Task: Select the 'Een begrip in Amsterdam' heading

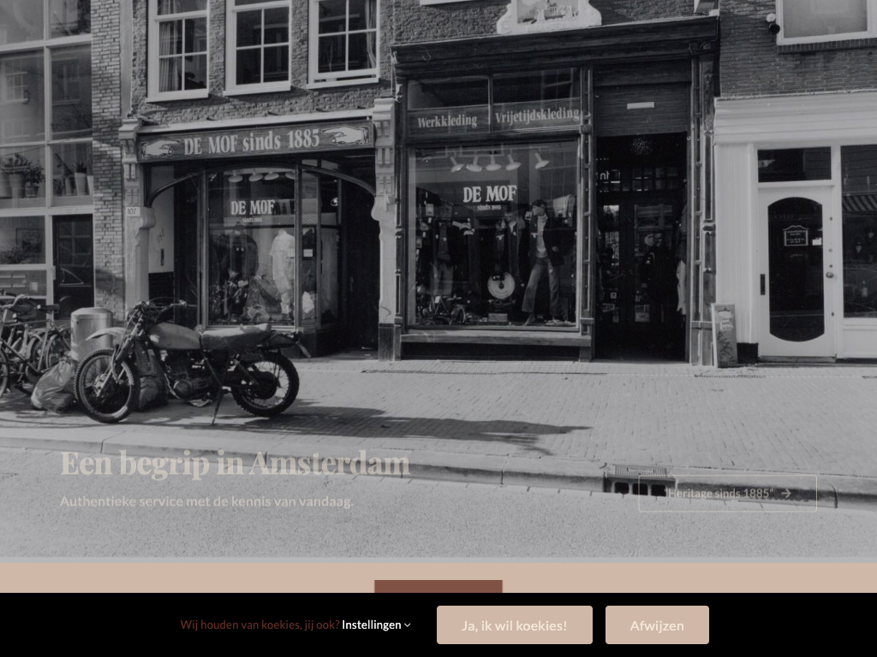Action: (x=235, y=464)
